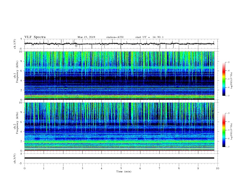Click the "Time (min)" x-axis label
This screenshot has height=189, width=245.
pyautogui.click(x=124, y=171)
